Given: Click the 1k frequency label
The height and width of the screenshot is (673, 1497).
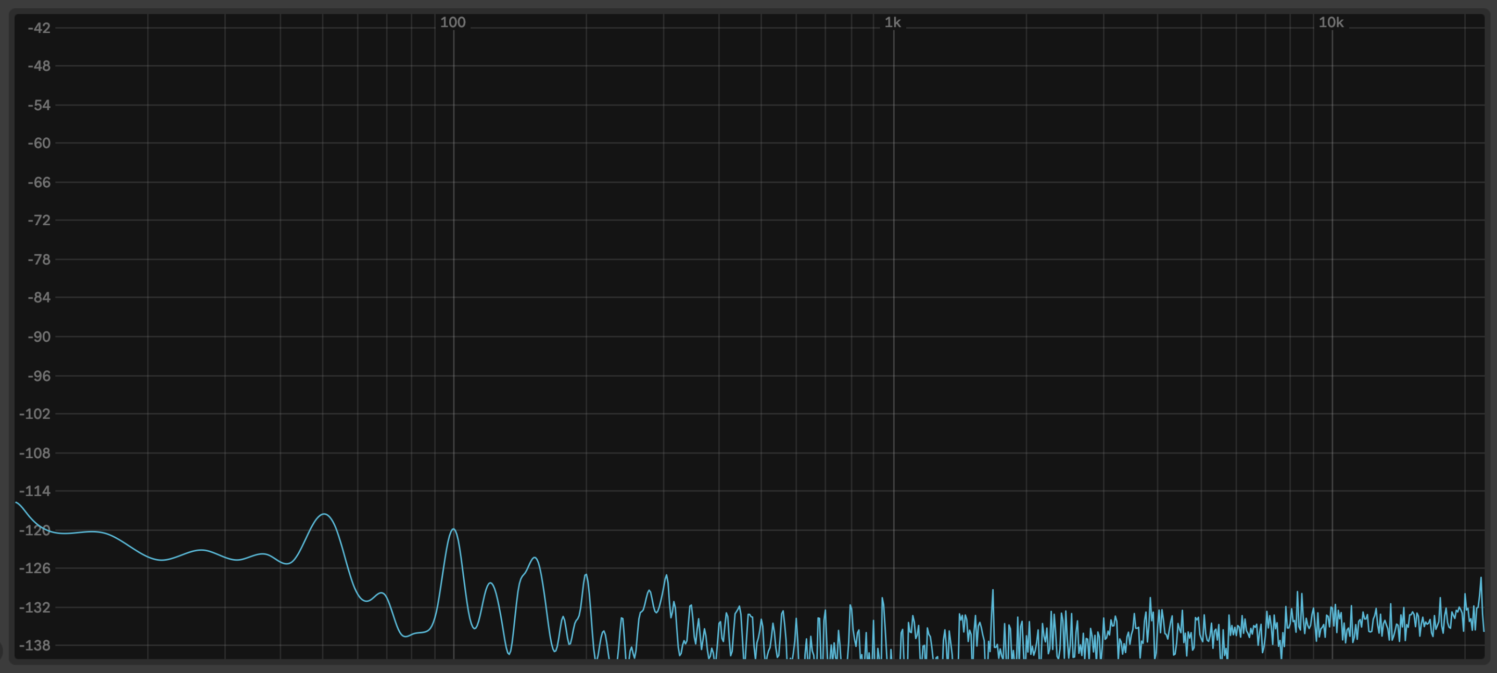Looking at the screenshot, I should point(893,23).
